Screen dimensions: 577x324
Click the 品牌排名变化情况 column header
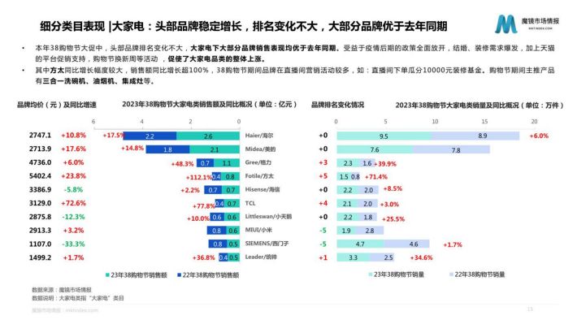click(x=337, y=105)
